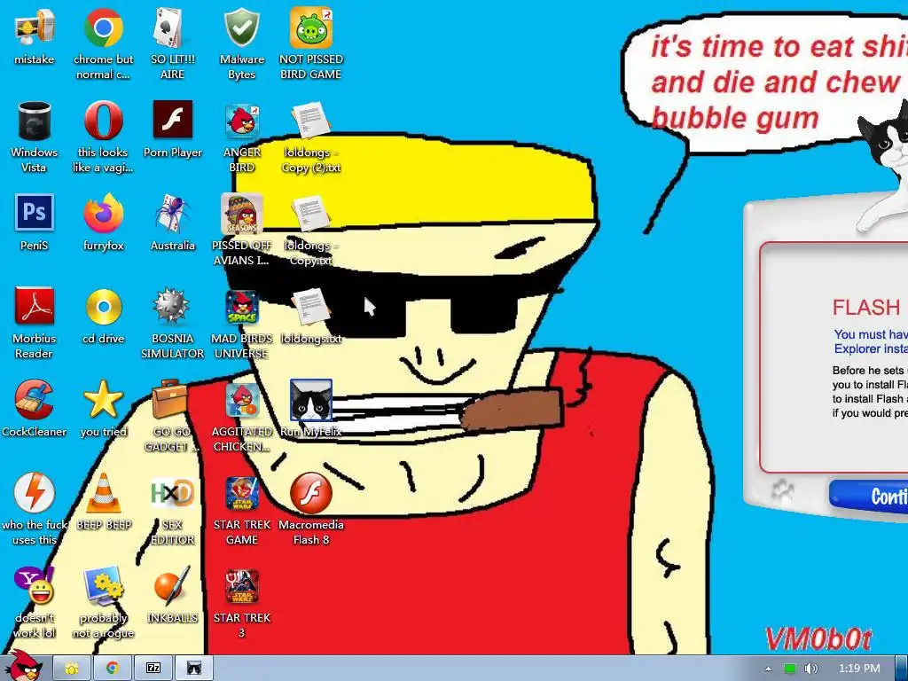Open Chrome from the taskbar
The image size is (908, 681).
tap(113, 669)
